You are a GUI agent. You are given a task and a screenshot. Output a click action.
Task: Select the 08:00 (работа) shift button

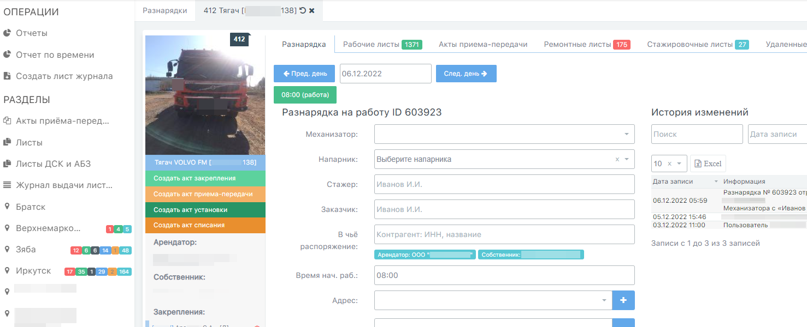(305, 95)
